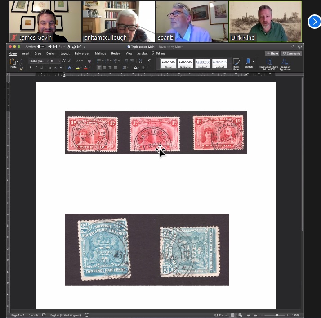Click Tell me search box

(158, 53)
